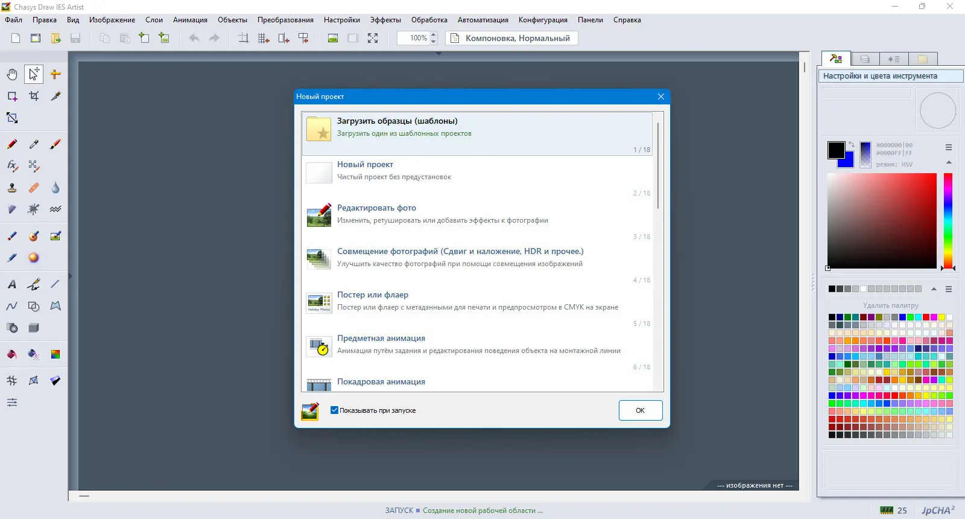The image size is (965, 519).
Task: Choose 'Редактировать фото' option
Action: [477, 220]
